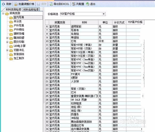Select the 桁架租赁 material cell
The image size is (155, 132).
click(x=84, y=103)
